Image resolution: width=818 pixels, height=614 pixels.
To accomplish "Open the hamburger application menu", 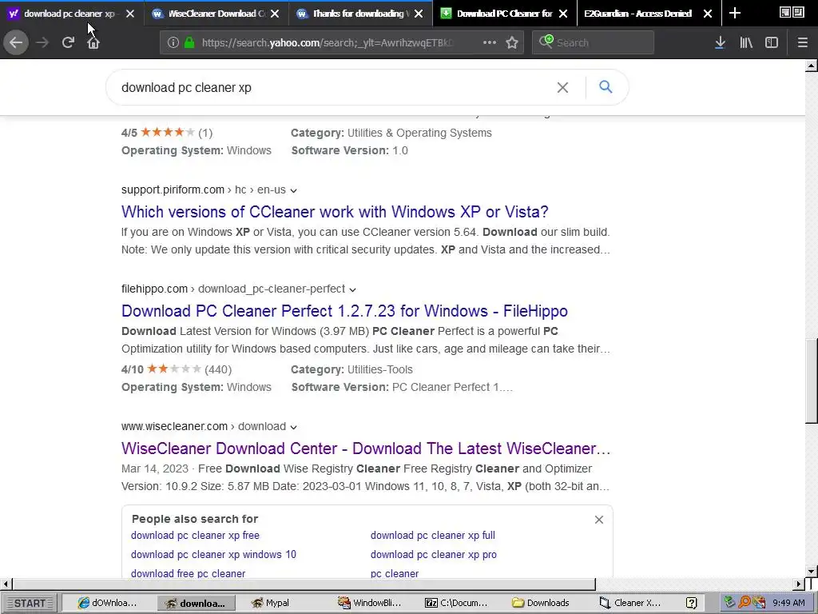I will pos(803,43).
